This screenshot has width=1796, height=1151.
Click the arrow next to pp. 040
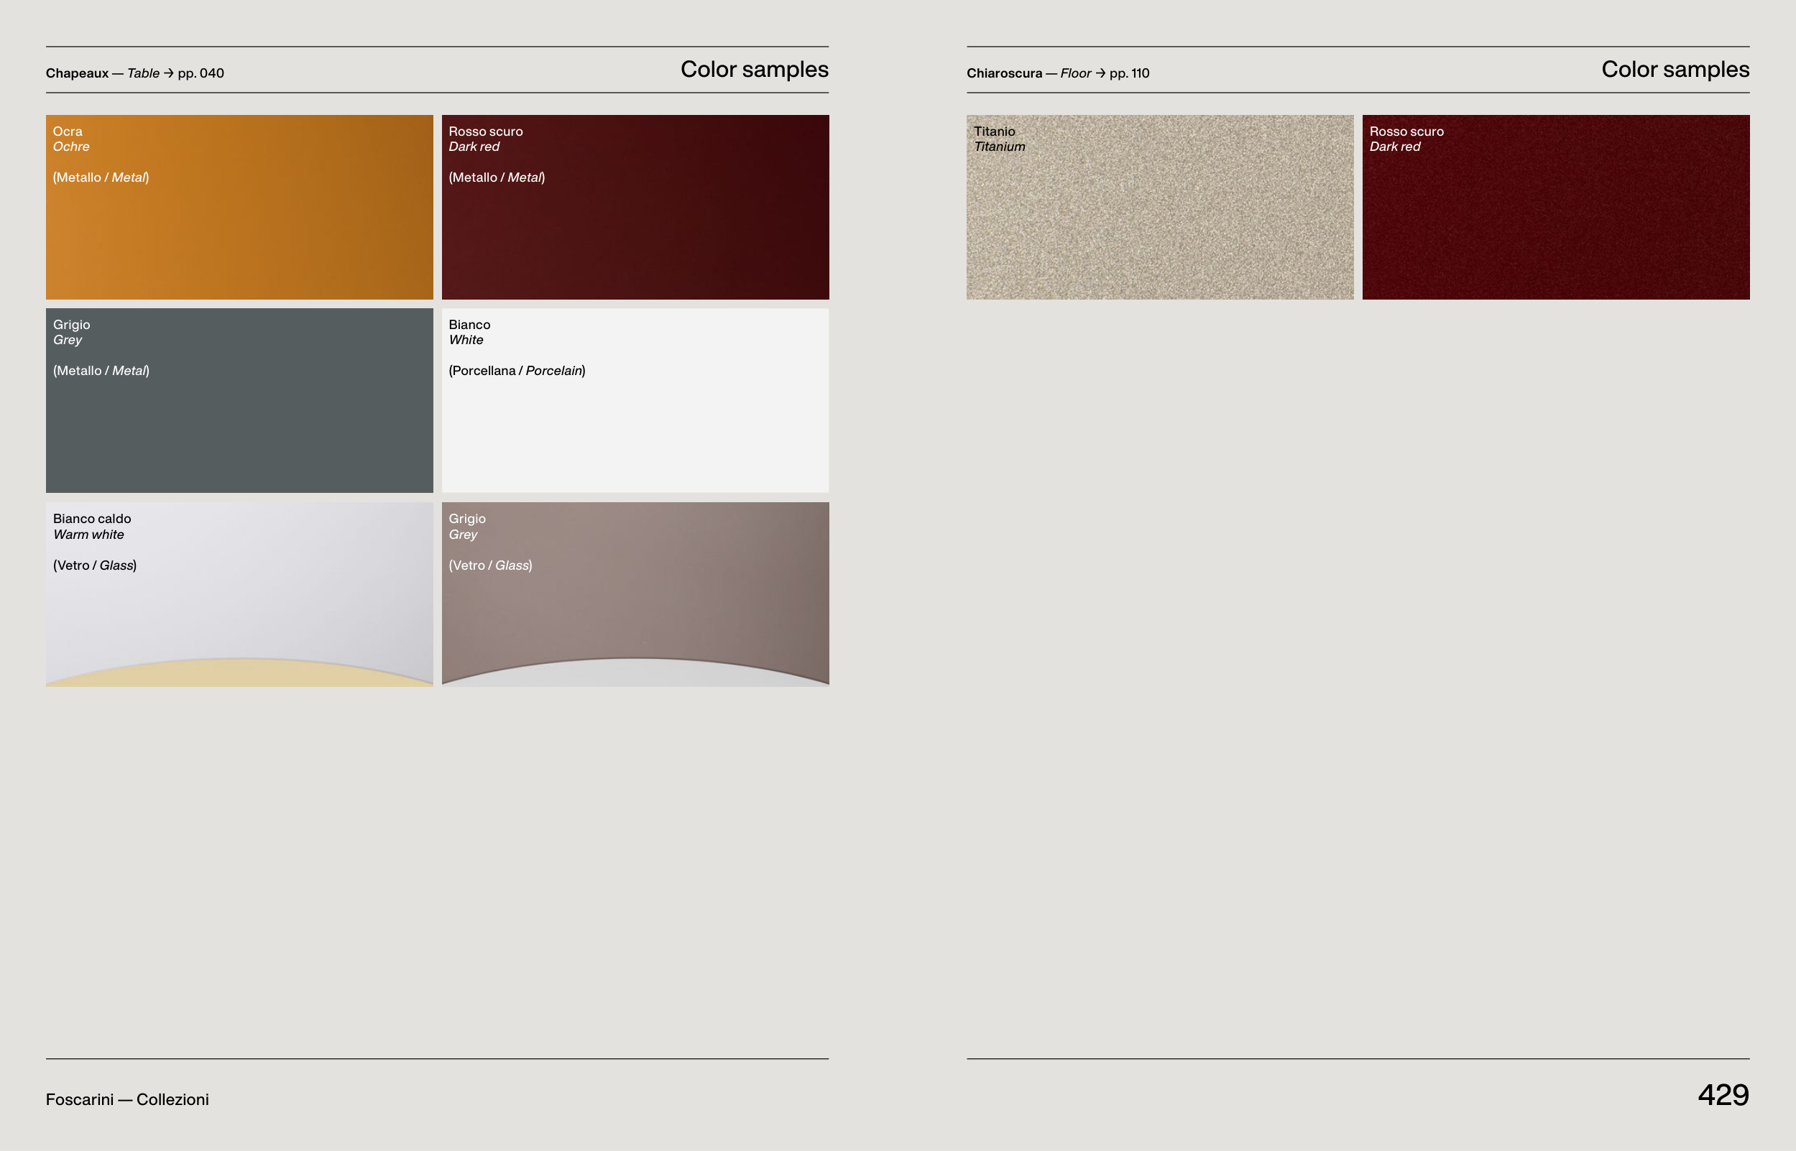(169, 73)
